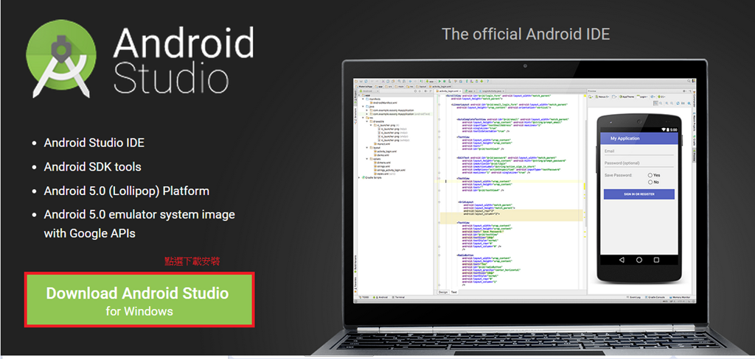Expand Gradle Scripts in project tree
Viewport: 755px width, 359px height.
[x=359, y=178]
